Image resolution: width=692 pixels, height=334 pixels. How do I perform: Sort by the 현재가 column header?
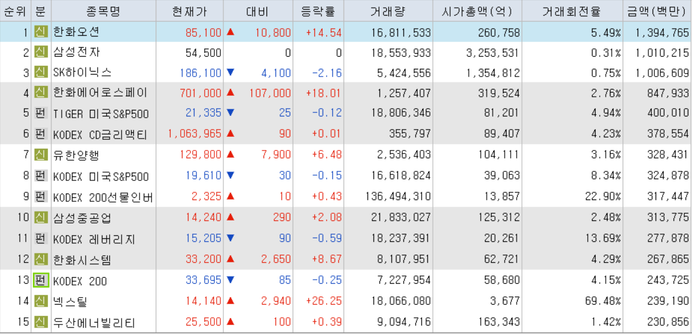coord(189,11)
